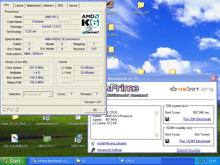Screen dimensions: 220x165
Task: Select the everesthome220 installer icon
Action: pyautogui.click(x=47, y=120)
